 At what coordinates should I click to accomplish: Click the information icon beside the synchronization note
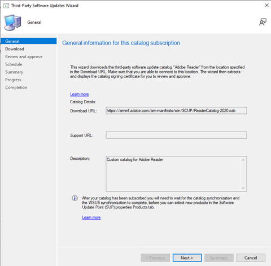(x=75, y=198)
